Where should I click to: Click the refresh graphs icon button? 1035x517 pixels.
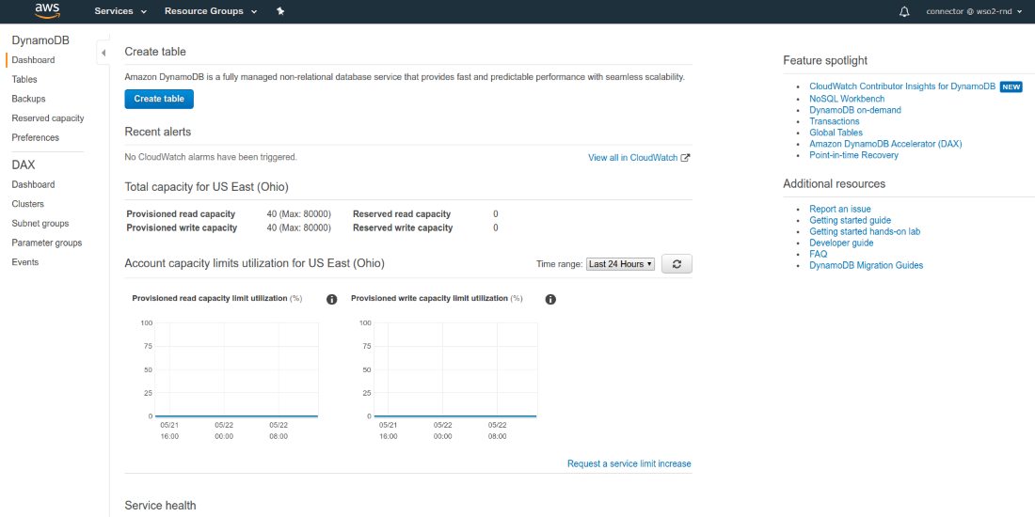677,264
